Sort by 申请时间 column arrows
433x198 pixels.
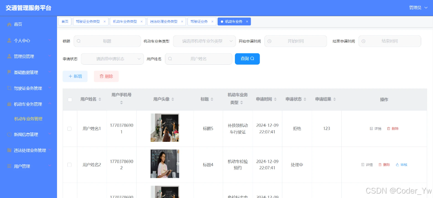(x=275, y=99)
